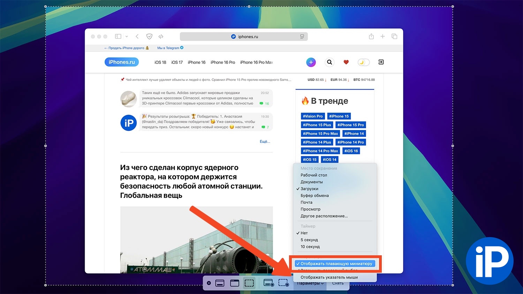This screenshot has width=523, height=294.
Task: Click the USD 82.65 rate
Action: (x=317, y=80)
